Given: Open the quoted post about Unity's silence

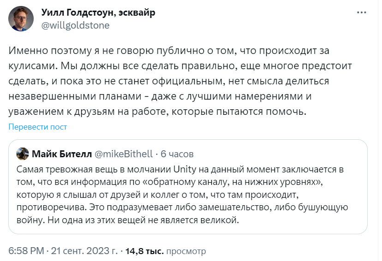Looking at the screenshot, I should click(x=188, y=187).
